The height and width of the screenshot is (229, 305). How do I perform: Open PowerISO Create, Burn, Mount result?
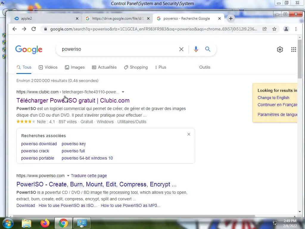[x=97, y=184]
